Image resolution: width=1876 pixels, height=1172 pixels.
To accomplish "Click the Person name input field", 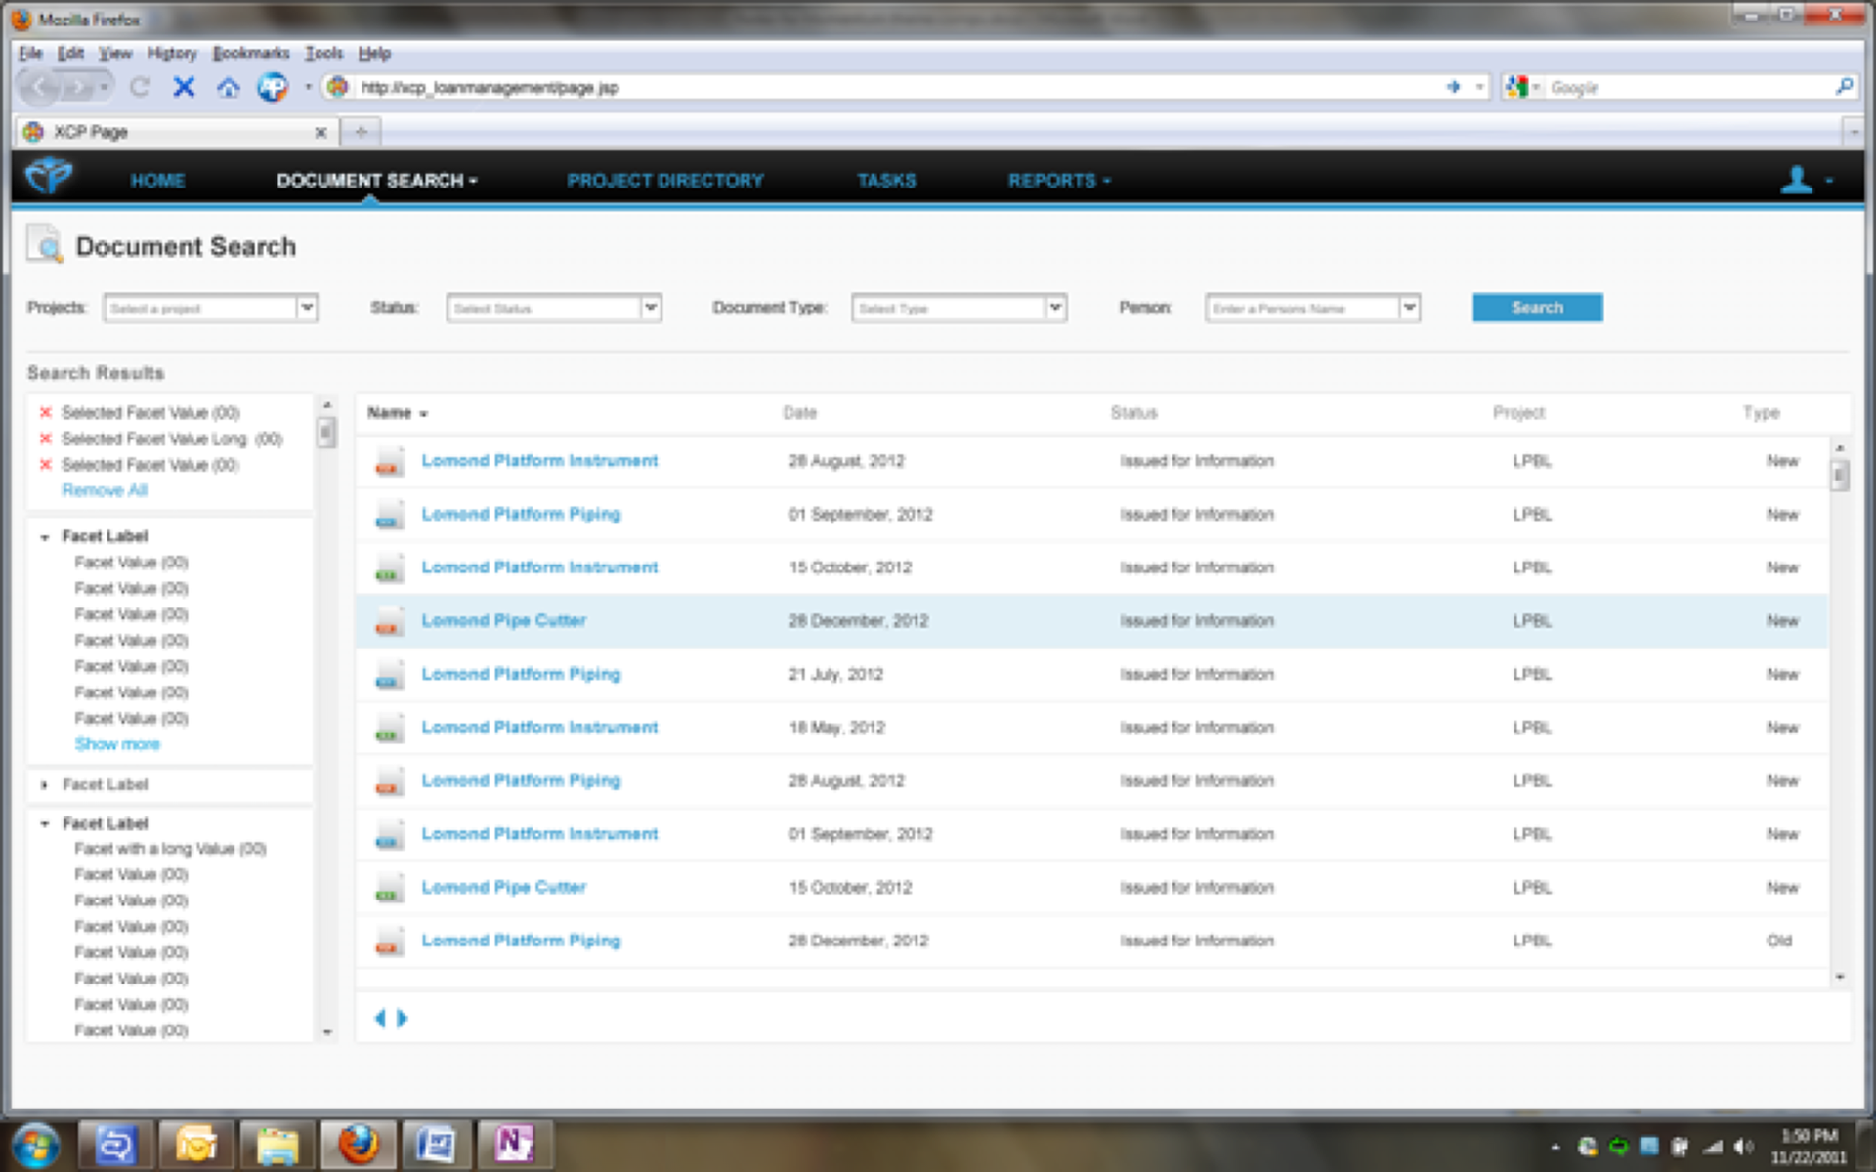I will 1300,309.
